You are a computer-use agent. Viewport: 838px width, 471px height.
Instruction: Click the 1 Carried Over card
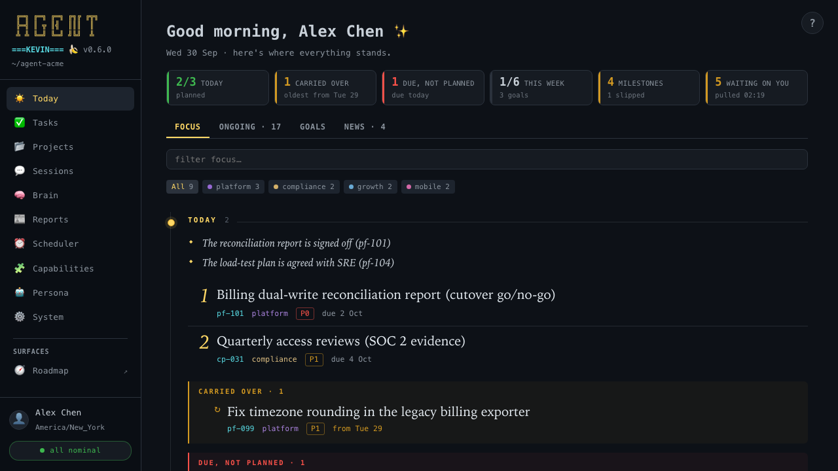point(325,88)
